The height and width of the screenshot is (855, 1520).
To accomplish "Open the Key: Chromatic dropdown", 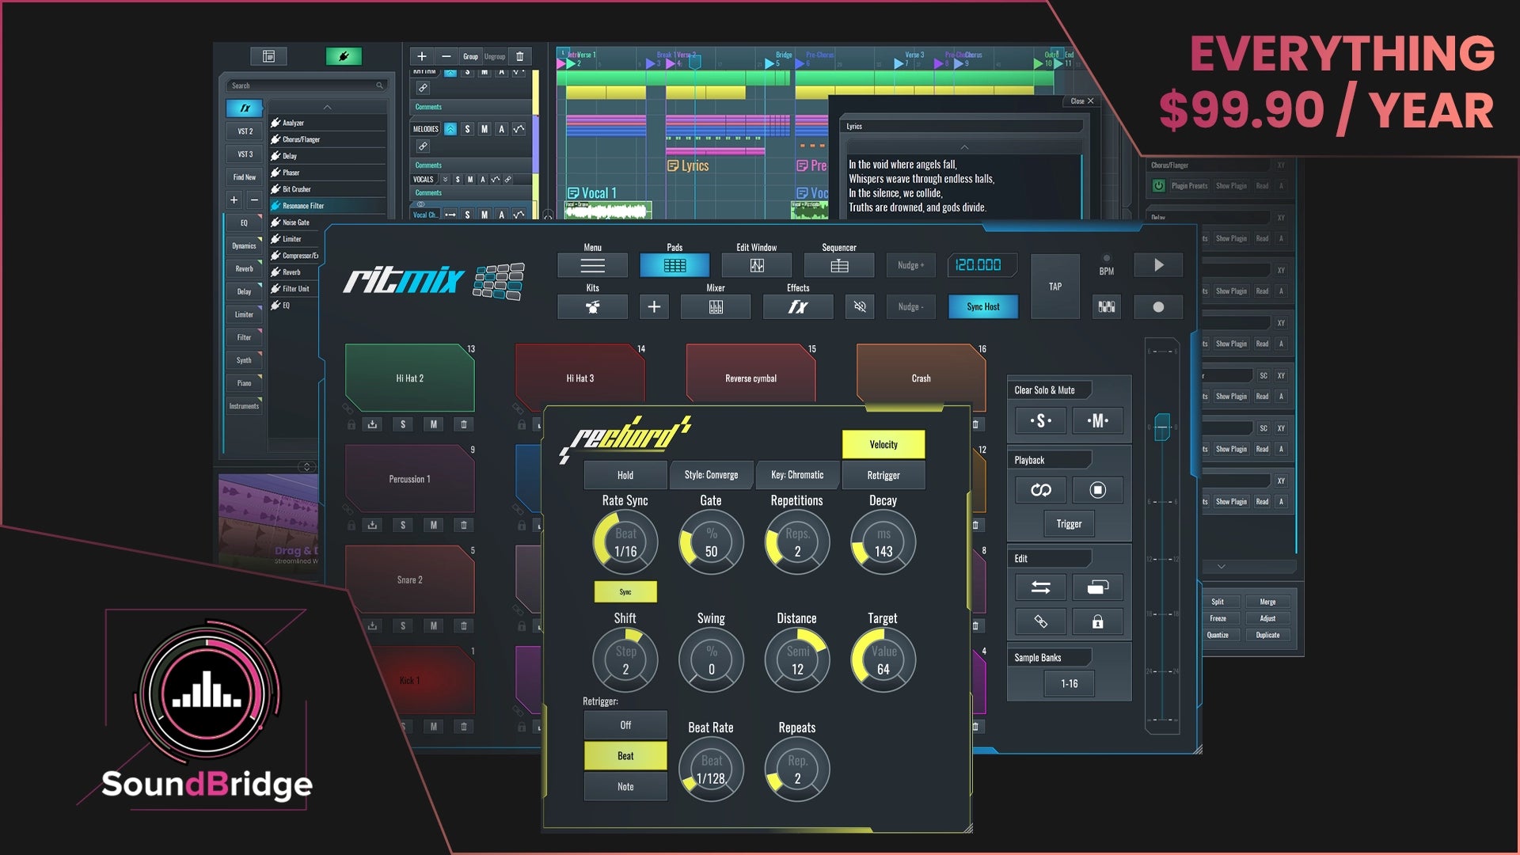I will click(x=796, y=475).
